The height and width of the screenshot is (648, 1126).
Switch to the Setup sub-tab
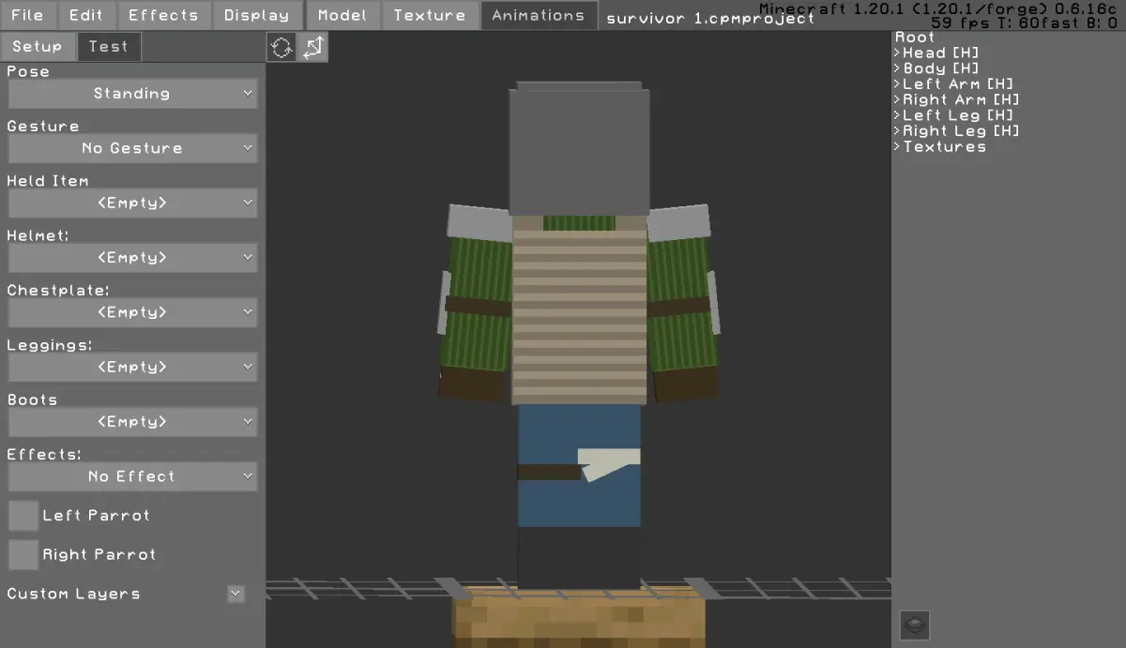click(38, 47)
